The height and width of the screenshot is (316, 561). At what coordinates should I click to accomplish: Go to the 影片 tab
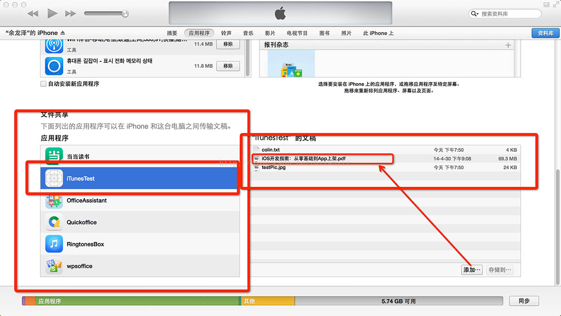pyautogui.click(x=270, y=33)
